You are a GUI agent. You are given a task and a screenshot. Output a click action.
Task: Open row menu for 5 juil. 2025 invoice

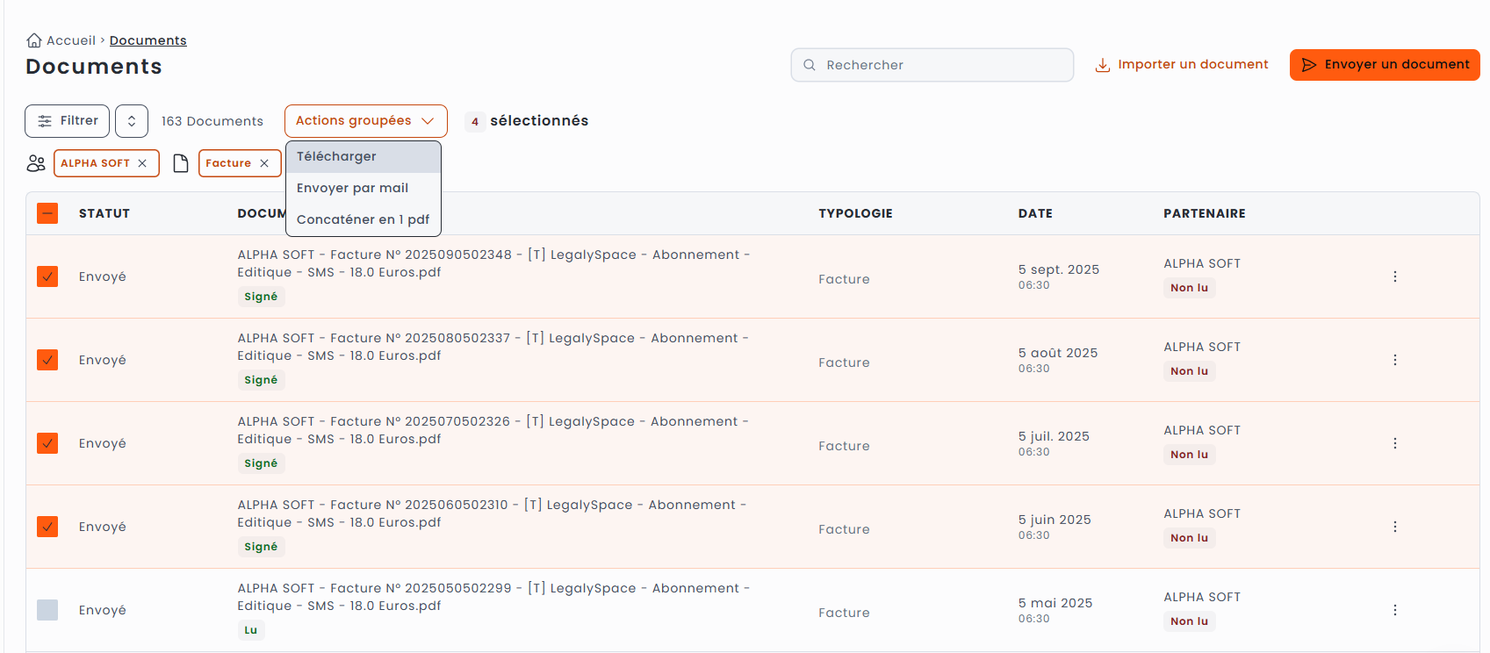pos(1394,443)
